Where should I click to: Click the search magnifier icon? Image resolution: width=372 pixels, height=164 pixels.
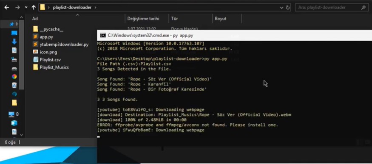363,8
